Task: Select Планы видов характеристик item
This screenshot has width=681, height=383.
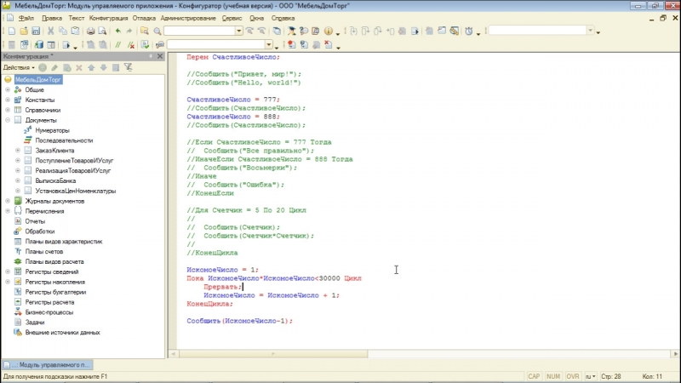Action: click(64, 242)
